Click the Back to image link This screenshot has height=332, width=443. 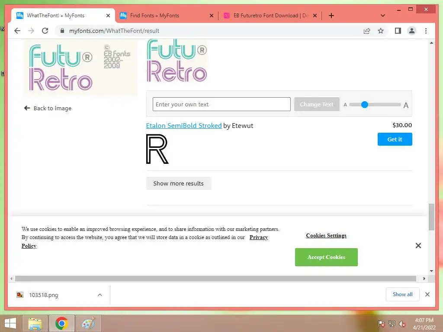(x=48, y=108)
